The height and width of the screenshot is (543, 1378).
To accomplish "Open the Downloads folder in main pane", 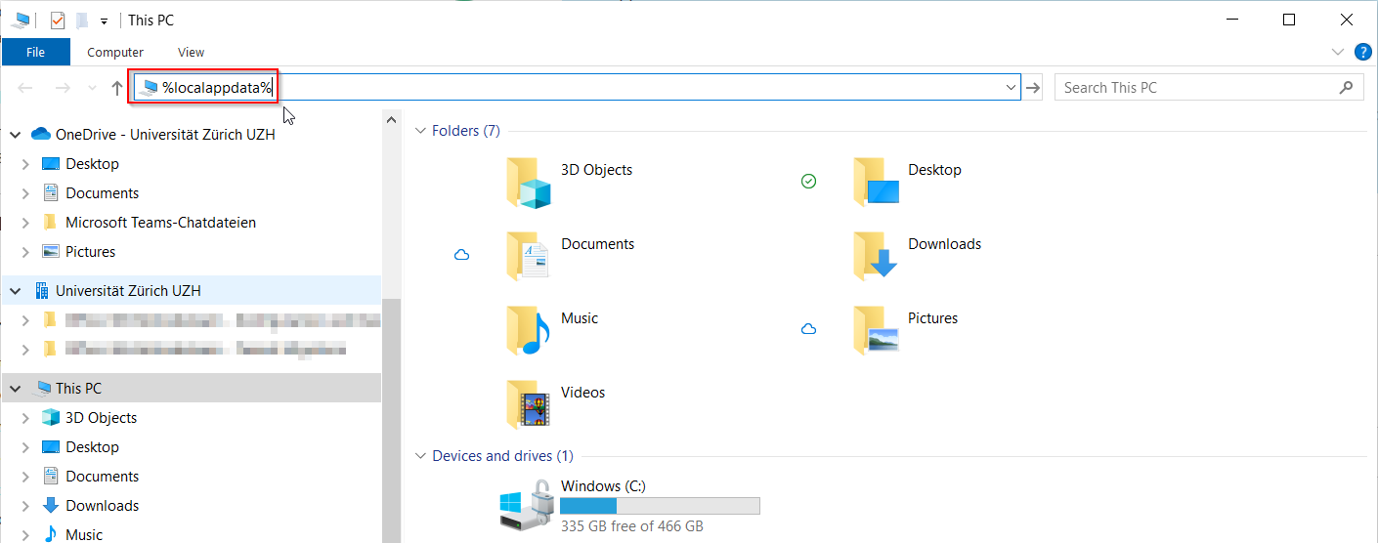I will coord(875,256).
